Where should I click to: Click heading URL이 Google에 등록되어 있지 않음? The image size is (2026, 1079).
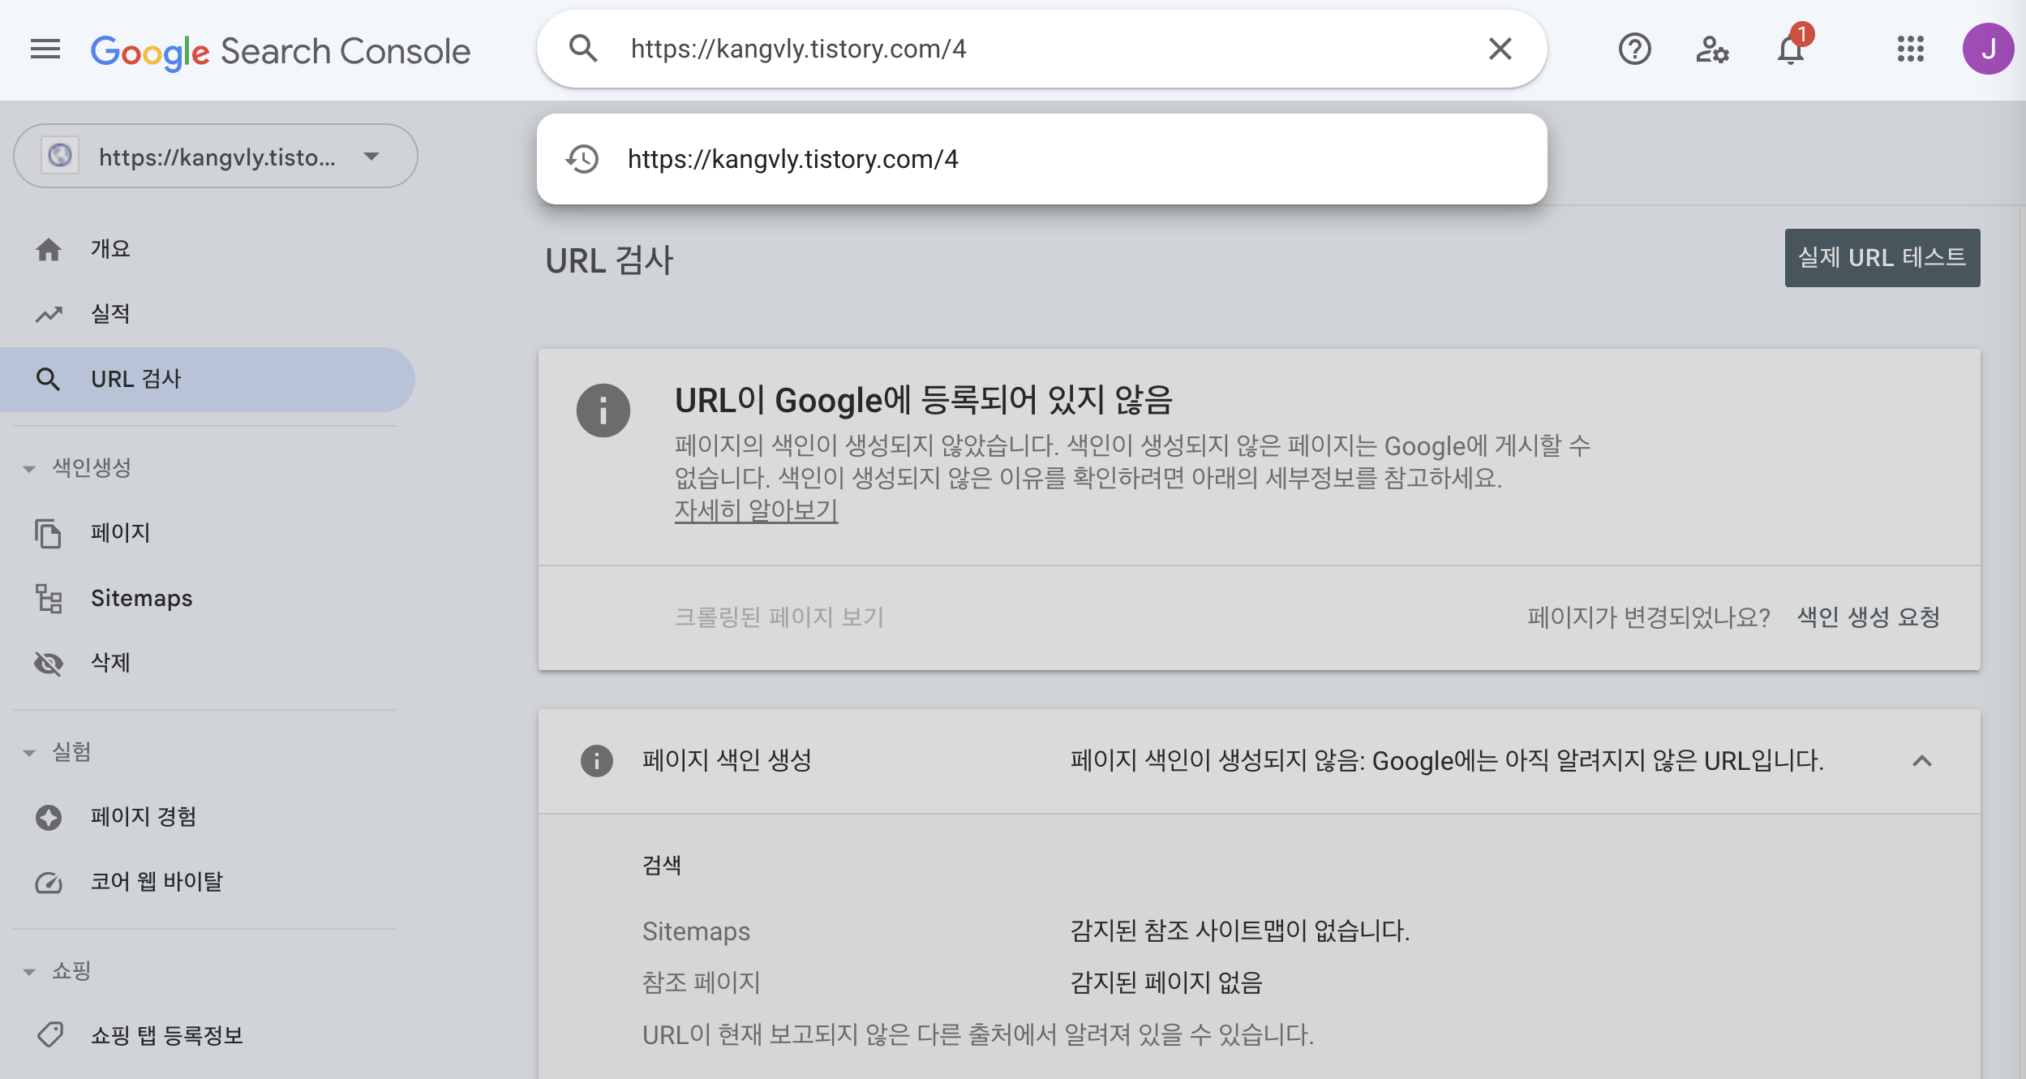coord(924,400)
